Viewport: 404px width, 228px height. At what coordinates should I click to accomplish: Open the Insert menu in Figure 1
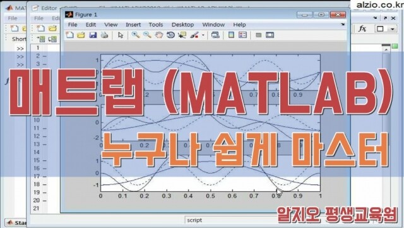[133, 25]
